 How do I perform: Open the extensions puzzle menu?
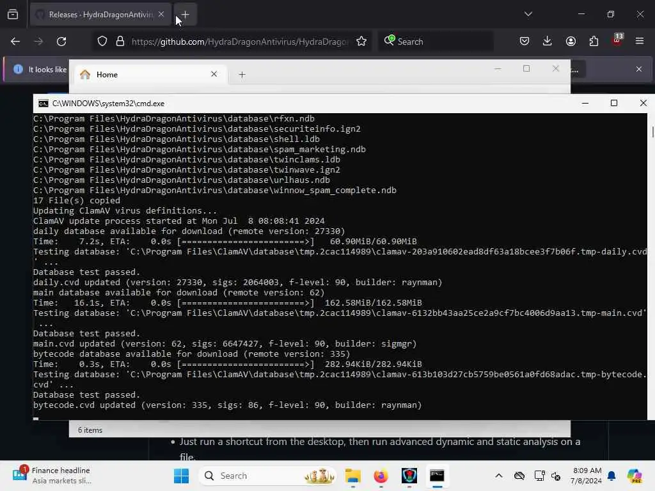tap(594, 41)
